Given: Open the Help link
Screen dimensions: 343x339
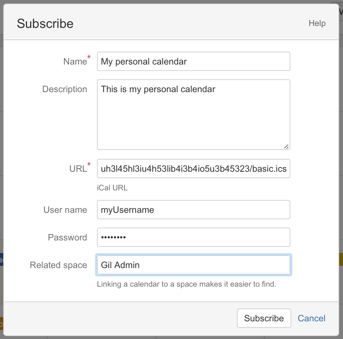Looking at the screenshot, I should (317, 23).
